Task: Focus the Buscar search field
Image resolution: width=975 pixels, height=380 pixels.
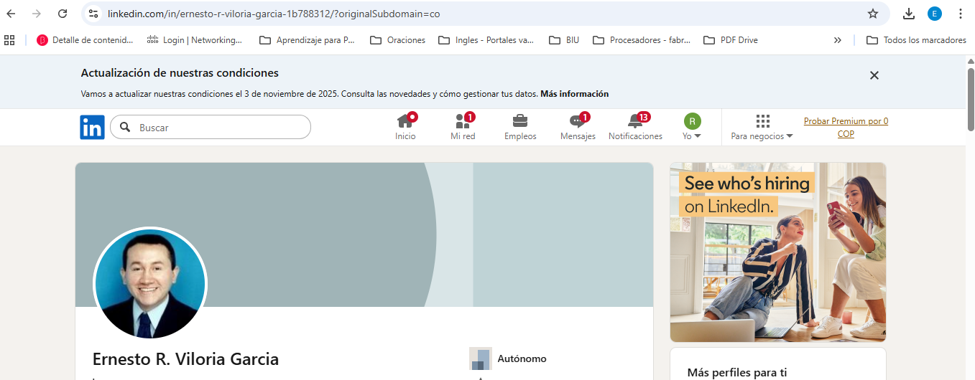Action: [x=211, y=127]
